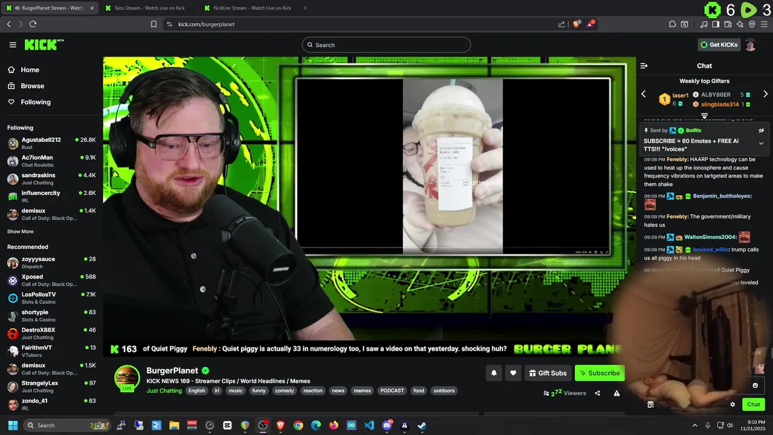Follow BurgerPlanet with the heart icon
Image resolution: width=773 pixels, height=435 pixels.
pos(513,373)
